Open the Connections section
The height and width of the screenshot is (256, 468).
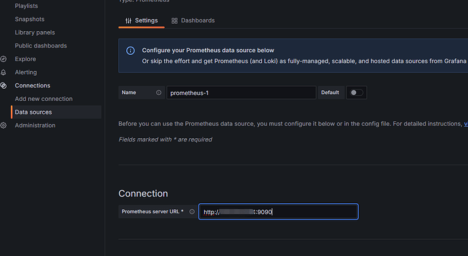(x=33, y=85)
